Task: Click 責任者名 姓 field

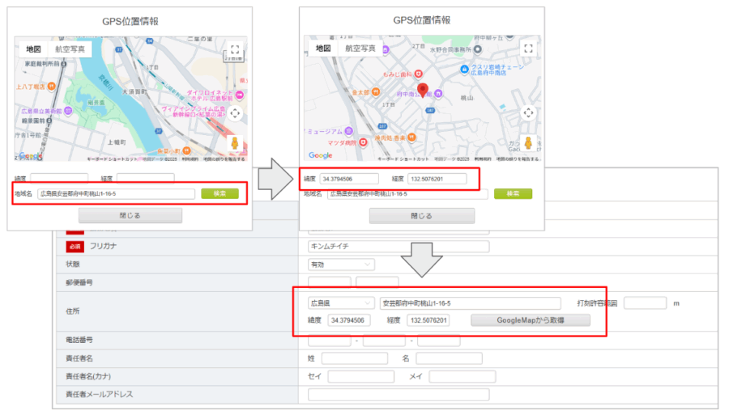Action: point(355,358)
